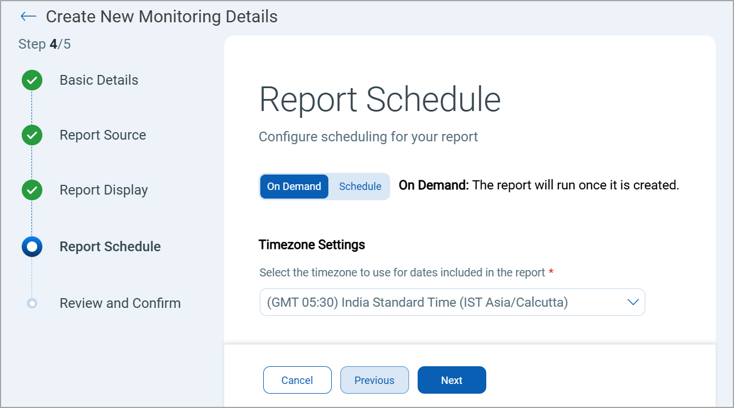Image resolution: width=734 pixels, height=408 pixels.
Task: Click the Report Display green checkmark icon
Action: 32,190
